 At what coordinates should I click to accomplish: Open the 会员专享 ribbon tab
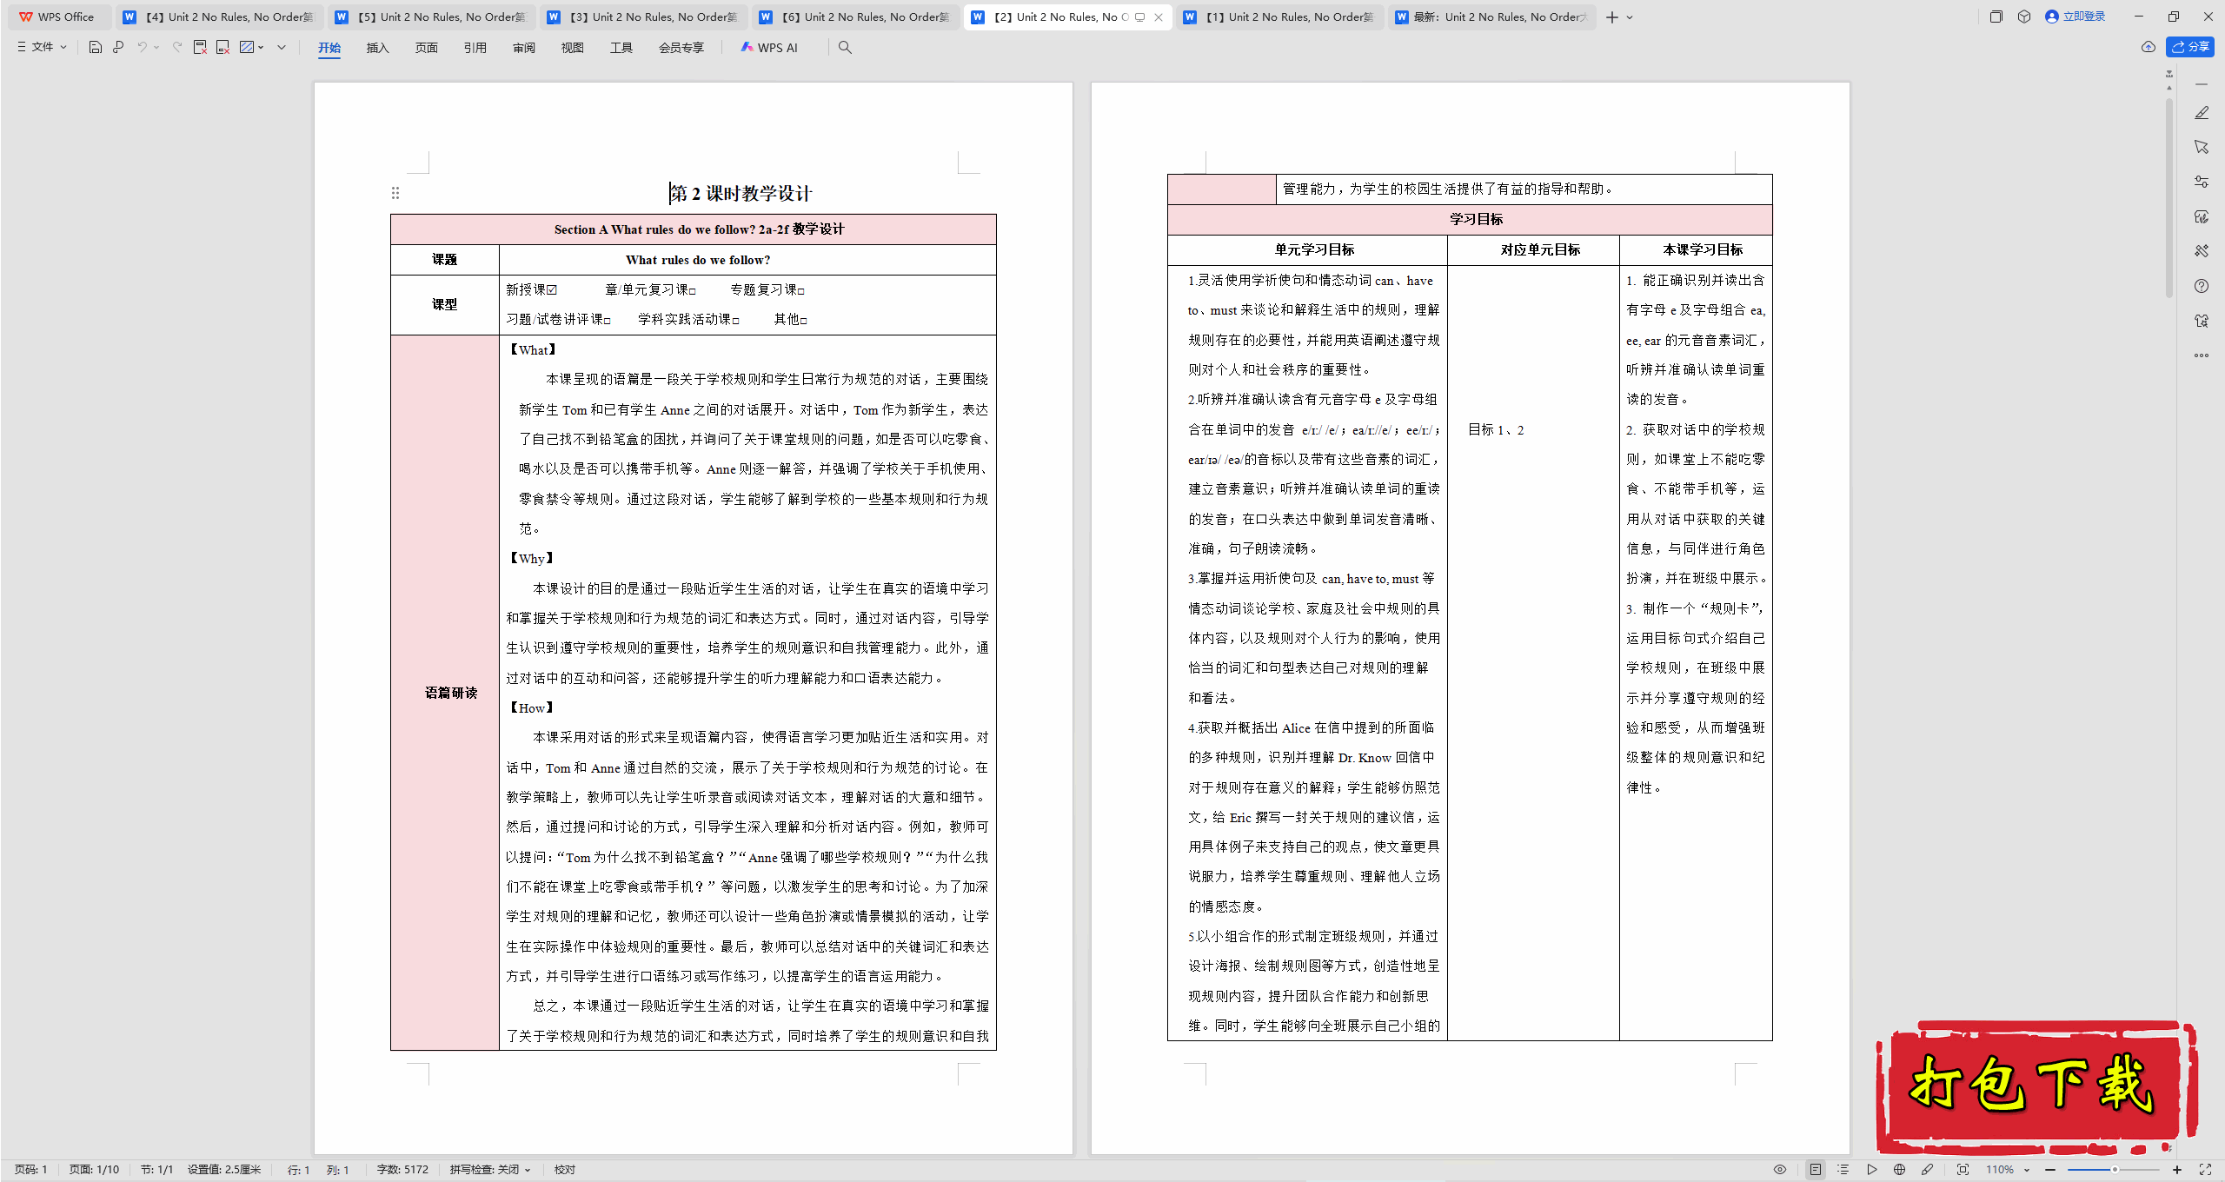point(681,48)
